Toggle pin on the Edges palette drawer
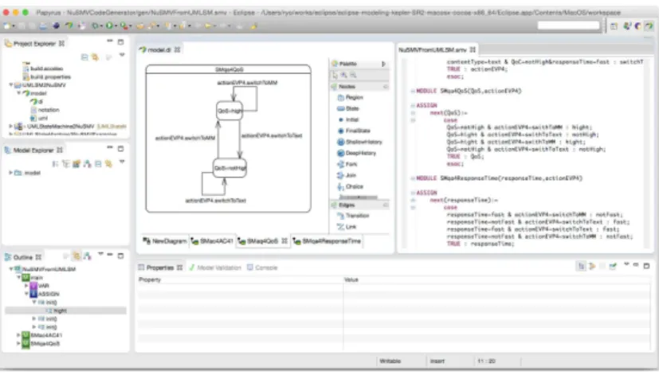The image size is (659, 375). click(x=385, y=205)
